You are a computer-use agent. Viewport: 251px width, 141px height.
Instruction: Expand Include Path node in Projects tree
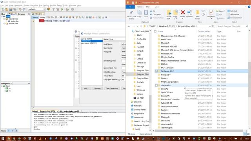point(4,23)
